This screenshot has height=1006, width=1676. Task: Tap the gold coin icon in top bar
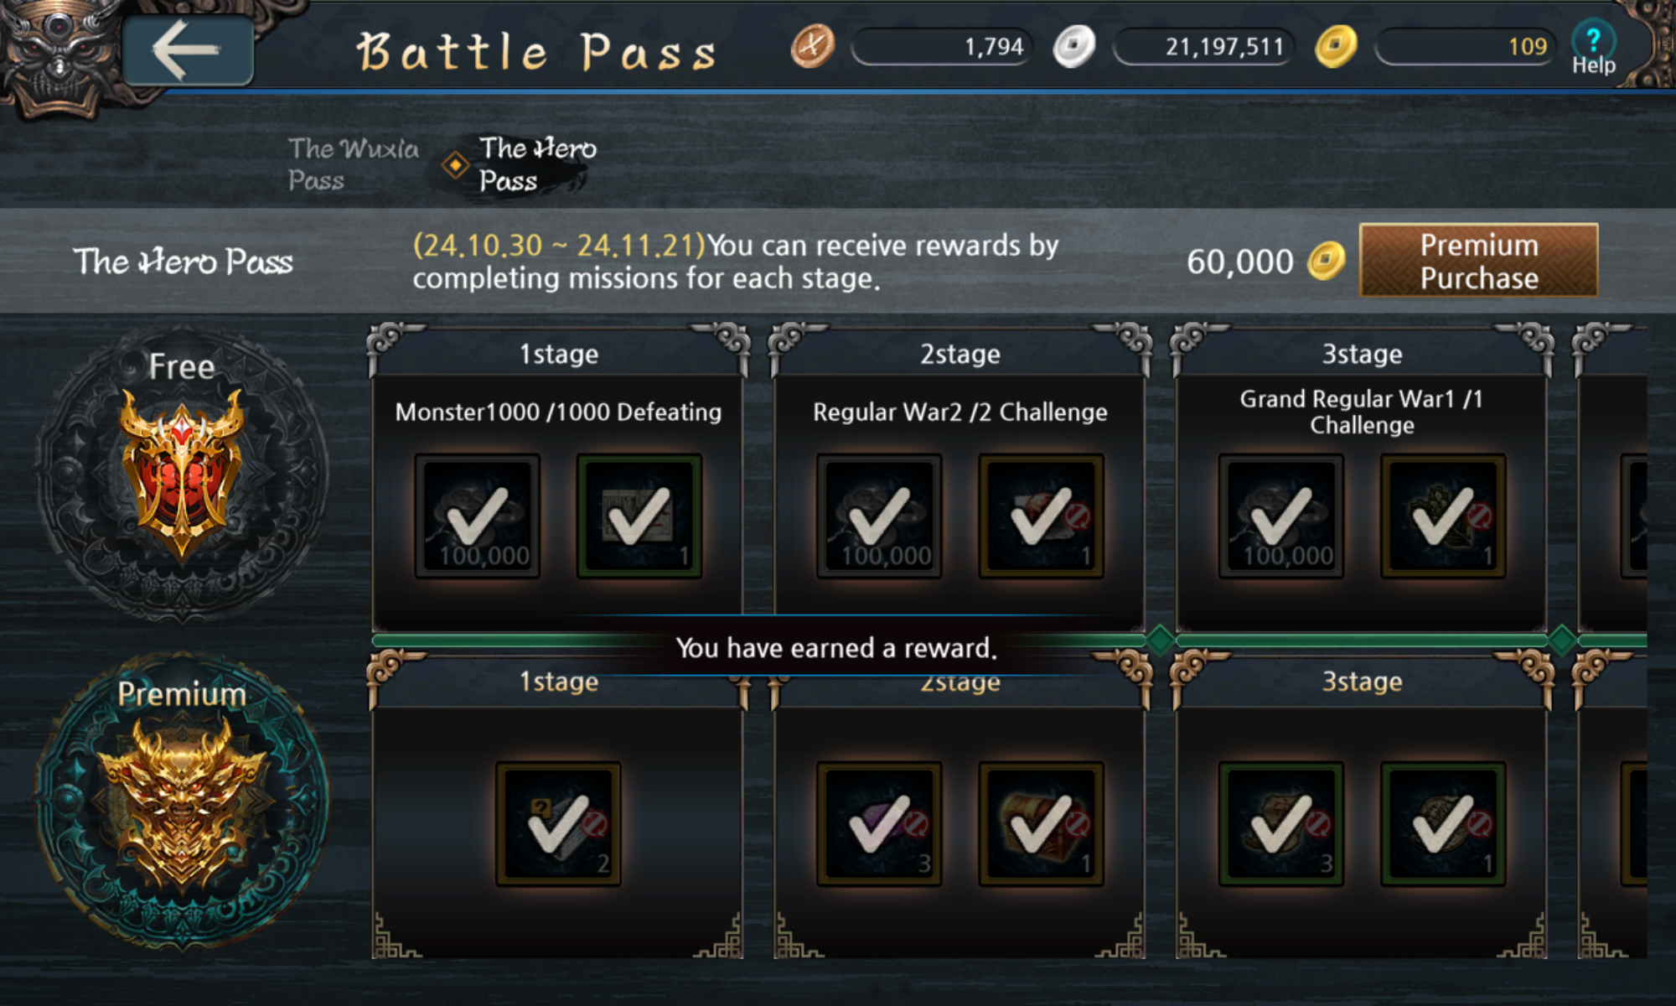pyautogui.click(x=1335, y=46)
